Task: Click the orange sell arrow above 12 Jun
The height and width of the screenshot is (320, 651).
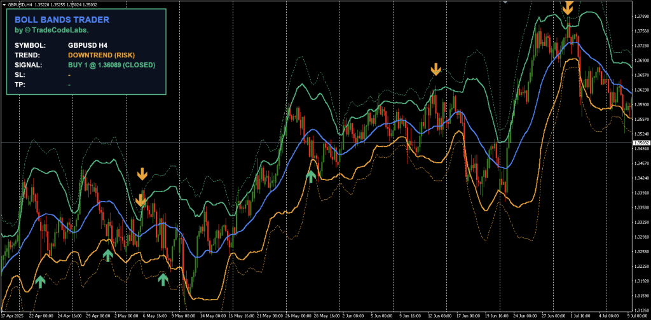Action: click(x=435, y=69)
